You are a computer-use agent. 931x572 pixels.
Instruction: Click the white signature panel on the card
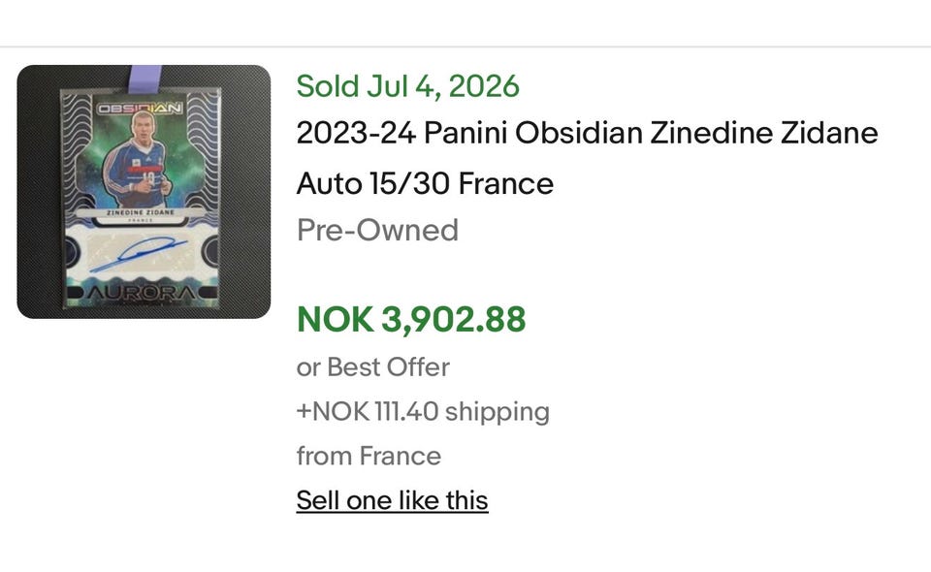tap(142, 254)
